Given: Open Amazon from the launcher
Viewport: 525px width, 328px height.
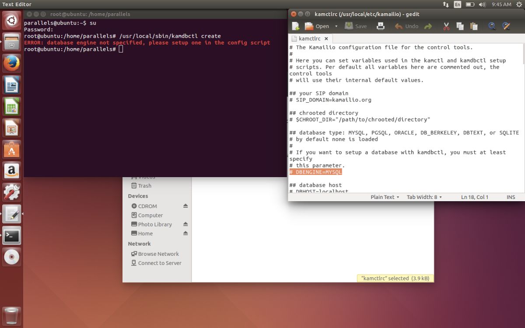Looking at the screenshot, I should [x=12, y=171].
